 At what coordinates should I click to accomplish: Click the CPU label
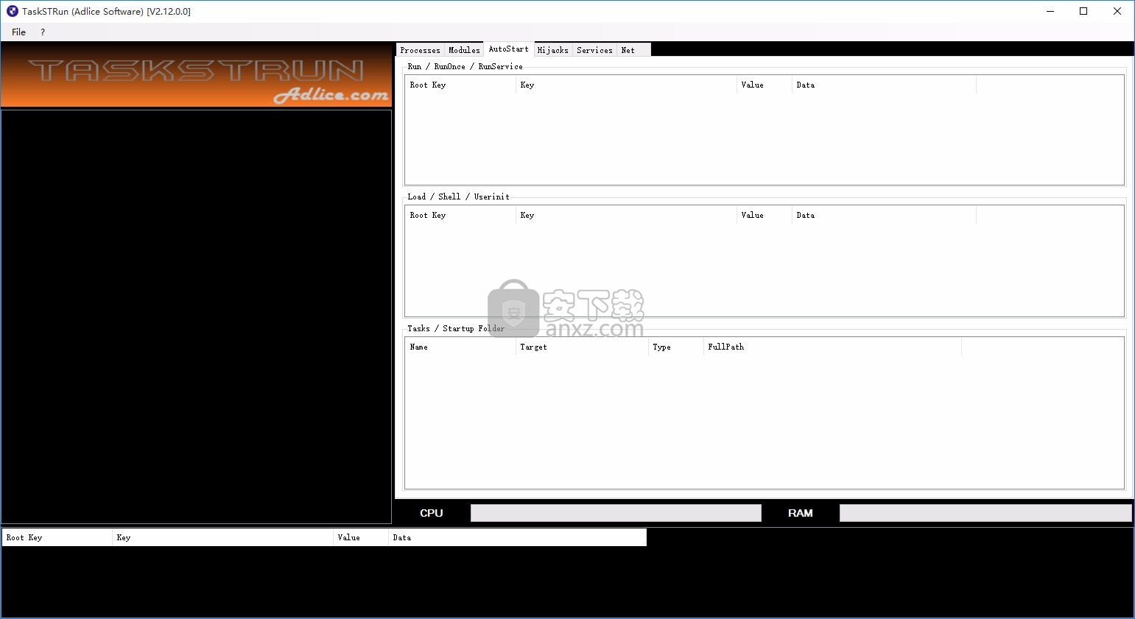tap(432, 513)
